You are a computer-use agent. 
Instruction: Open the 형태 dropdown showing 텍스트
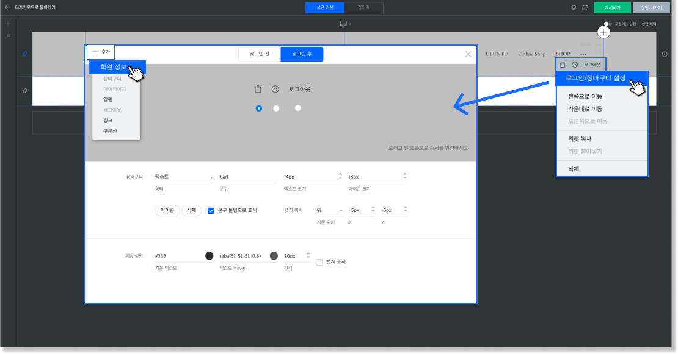point(184,177)
